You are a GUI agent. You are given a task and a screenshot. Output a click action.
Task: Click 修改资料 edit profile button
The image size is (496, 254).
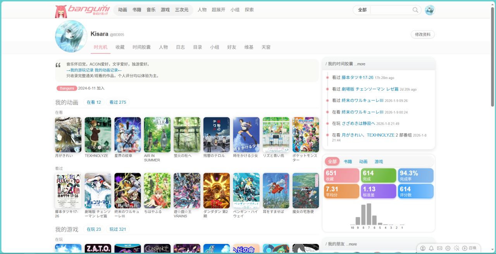tap(423, 34)
